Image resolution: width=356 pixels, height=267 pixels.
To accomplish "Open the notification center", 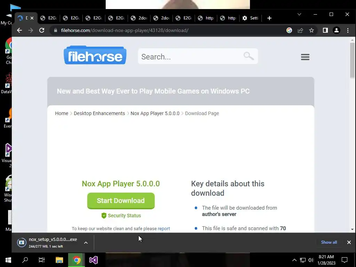I will (345, 260).
